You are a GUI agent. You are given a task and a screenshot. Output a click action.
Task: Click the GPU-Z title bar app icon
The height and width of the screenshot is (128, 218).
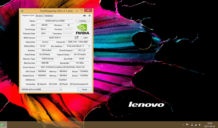[x=22, y=11]
